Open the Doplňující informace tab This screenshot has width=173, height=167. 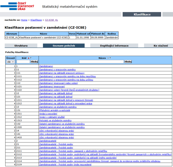114,46
